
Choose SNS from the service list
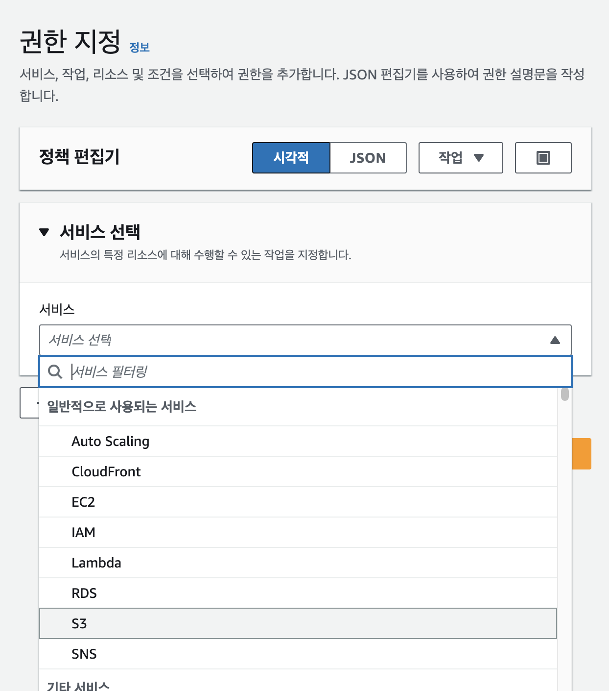pos(84,654)
